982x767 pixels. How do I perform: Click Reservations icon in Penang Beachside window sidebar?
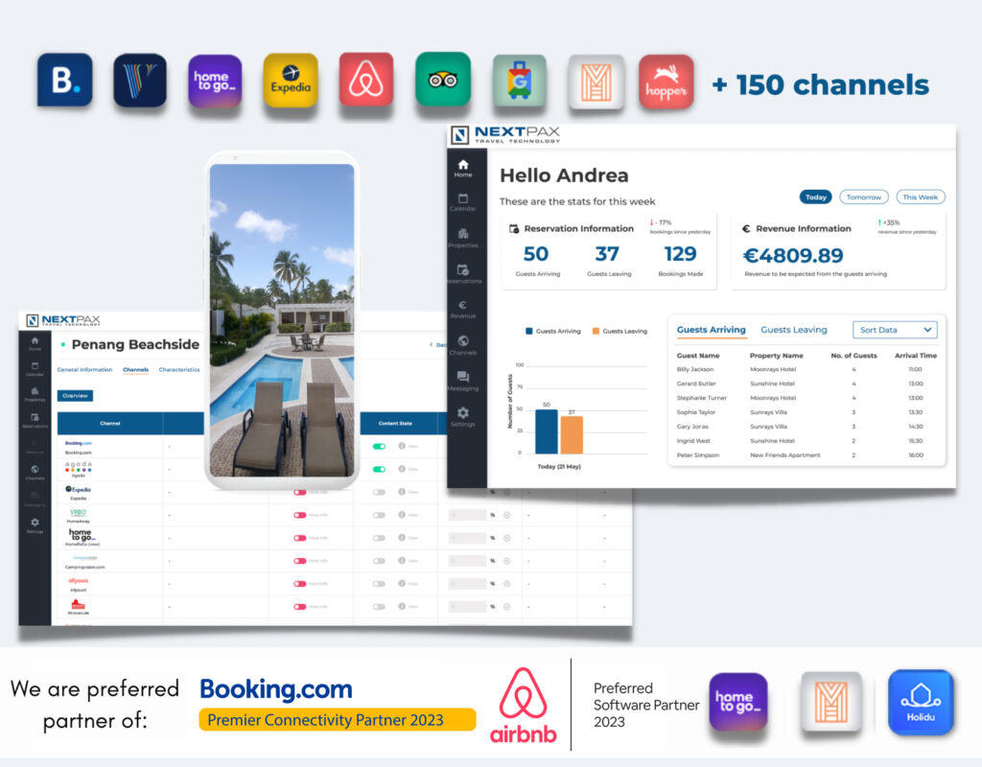(x=35, y=418)
